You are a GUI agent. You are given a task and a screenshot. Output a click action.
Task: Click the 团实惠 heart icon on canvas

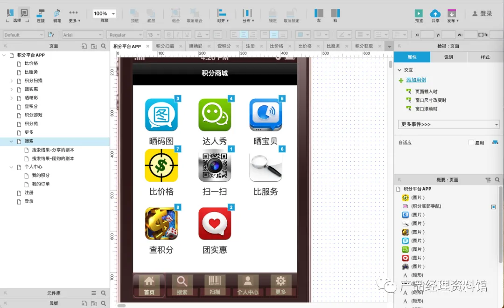click(215, 224)
